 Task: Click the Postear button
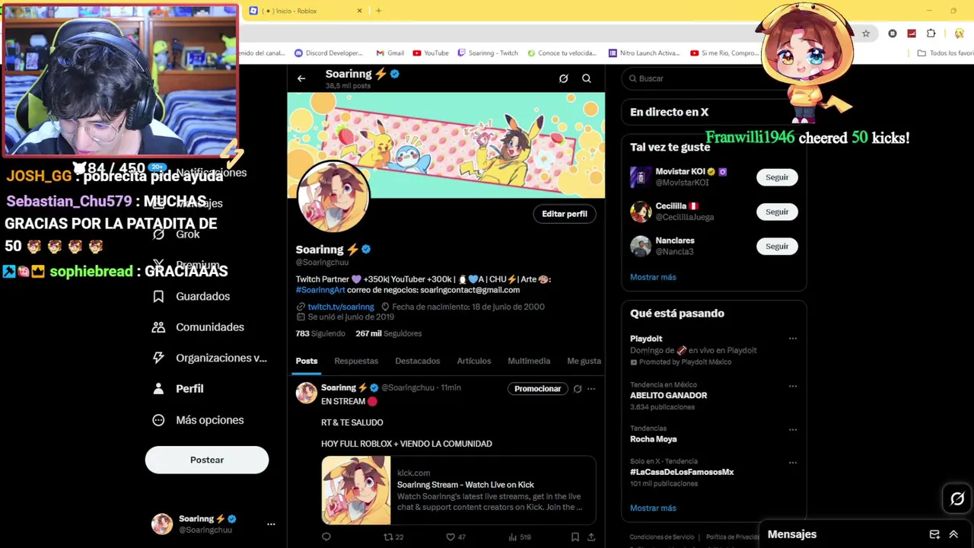coord(207,460)
